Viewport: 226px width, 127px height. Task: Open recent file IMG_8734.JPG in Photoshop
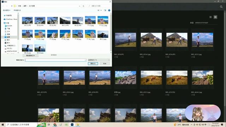[x=177, y=40]
